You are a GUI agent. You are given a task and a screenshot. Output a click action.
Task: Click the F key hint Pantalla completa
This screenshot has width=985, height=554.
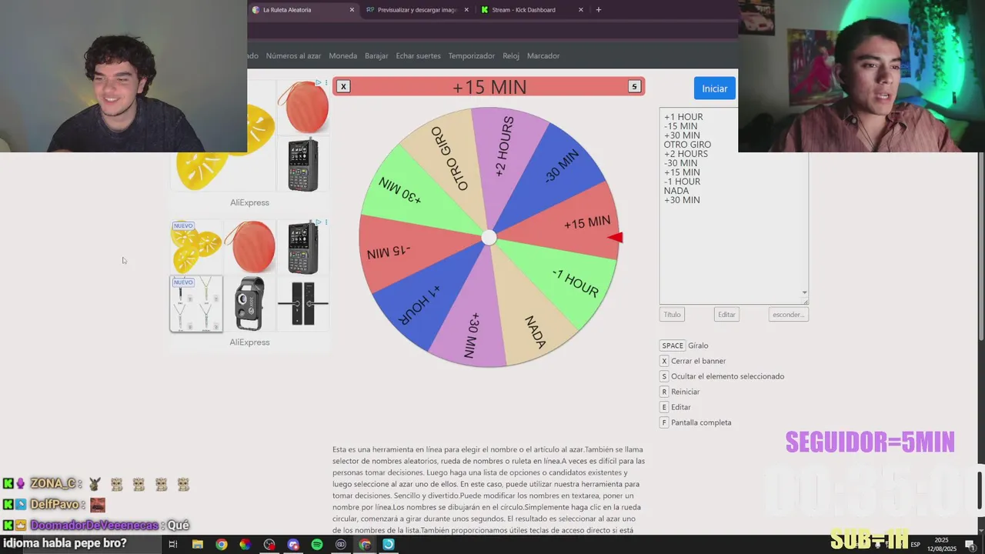[664, 422]
